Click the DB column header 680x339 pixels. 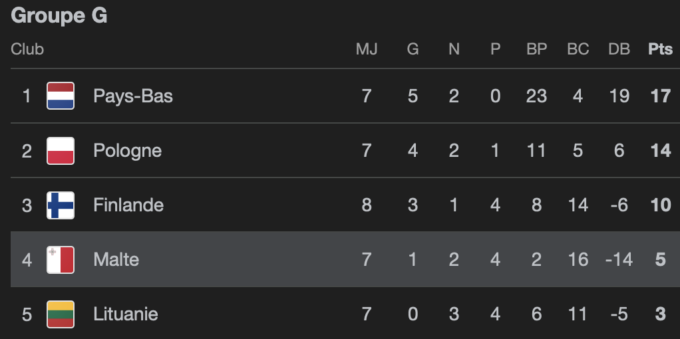[619, 49]
